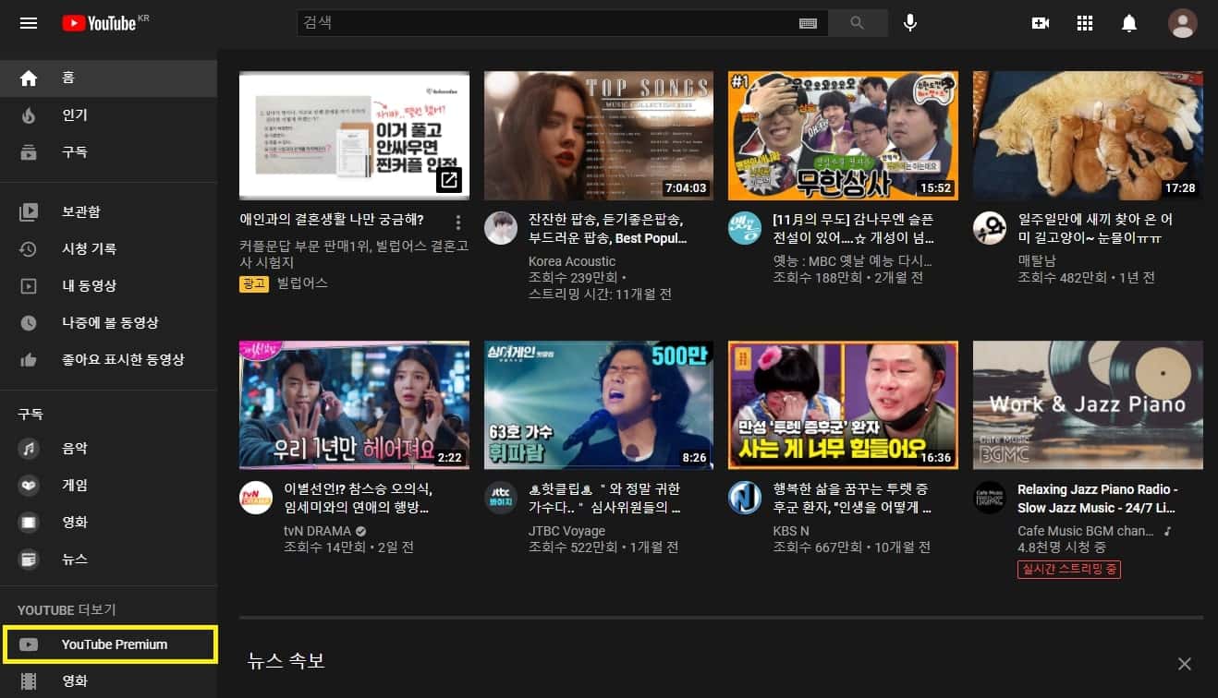The image size is (1218, 698).
Task: Start a voice search with the microphone icon
Action: pyautogui.click(x=909, y=23)
